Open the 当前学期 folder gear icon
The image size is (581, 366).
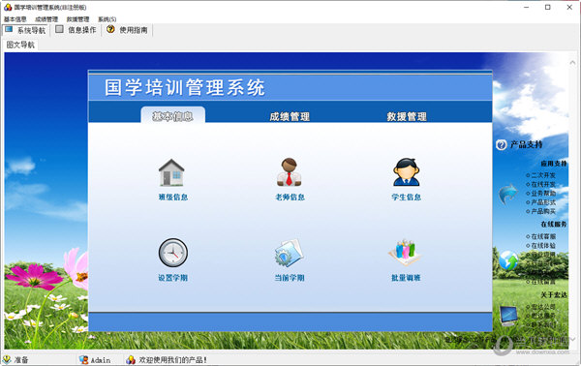pos(289,253)
